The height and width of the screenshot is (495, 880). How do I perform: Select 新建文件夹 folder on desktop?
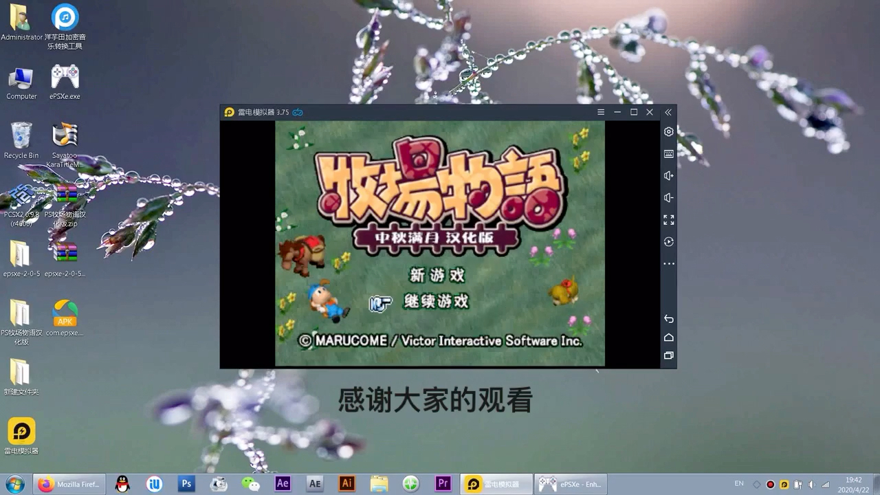point(21,377)
